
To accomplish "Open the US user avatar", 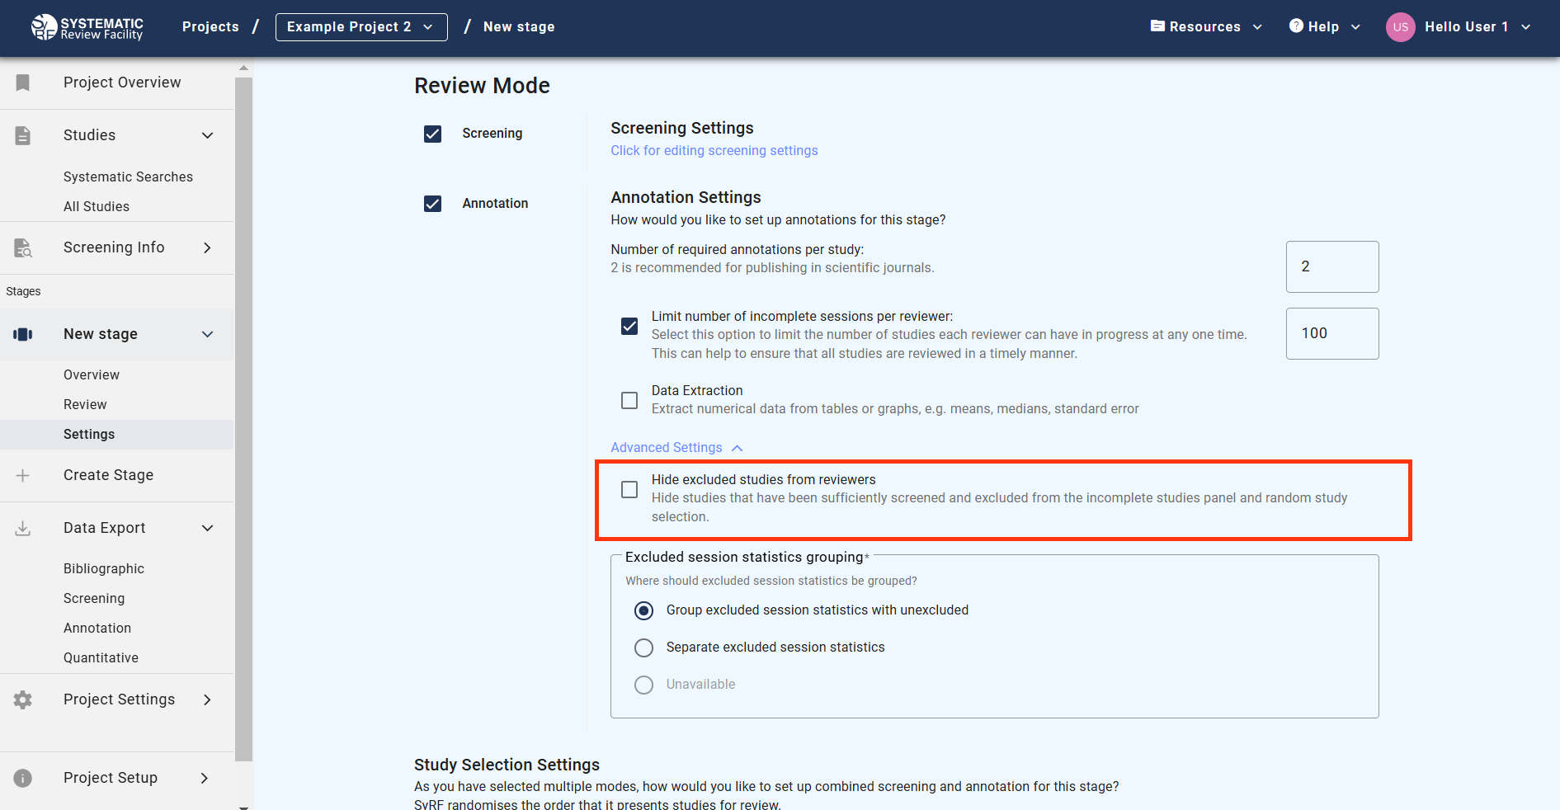I will tap(1400, 27).
